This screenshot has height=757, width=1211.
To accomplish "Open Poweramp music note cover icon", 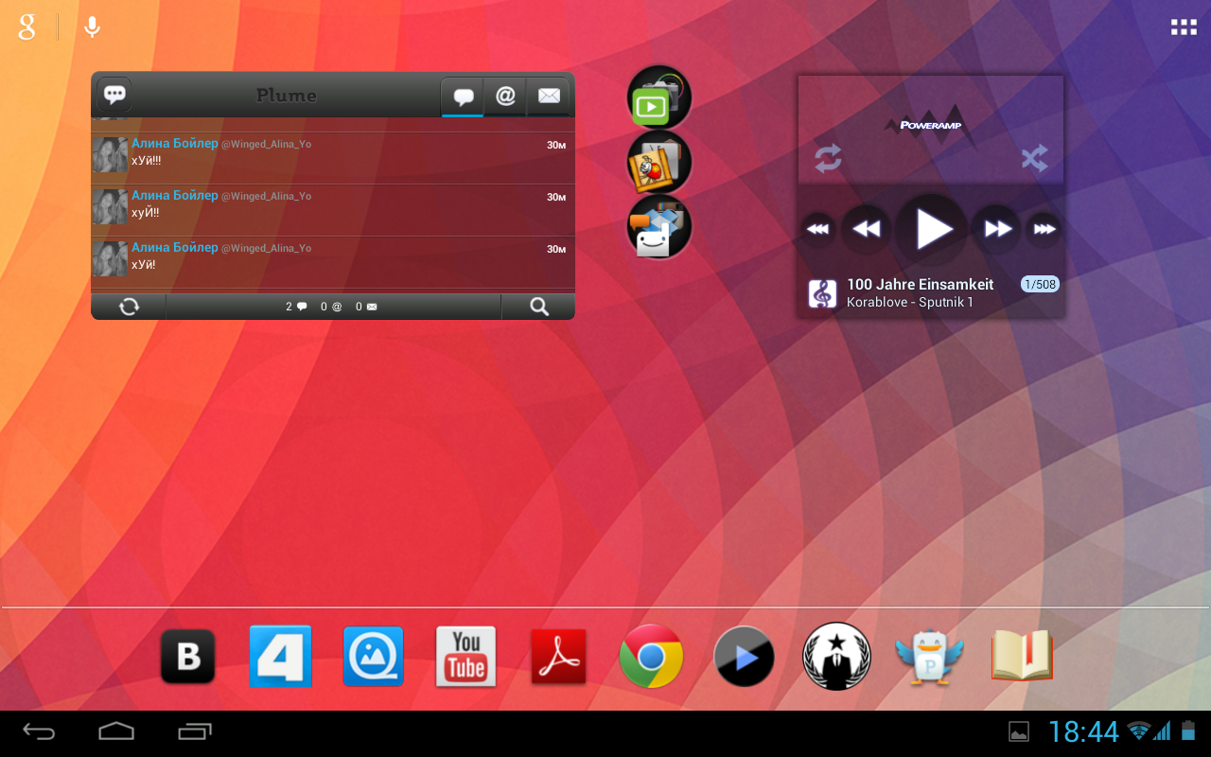I will tap(822, 293).
